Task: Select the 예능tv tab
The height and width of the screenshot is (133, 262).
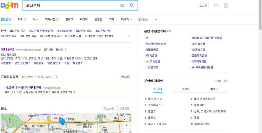Action: point(214,89)
